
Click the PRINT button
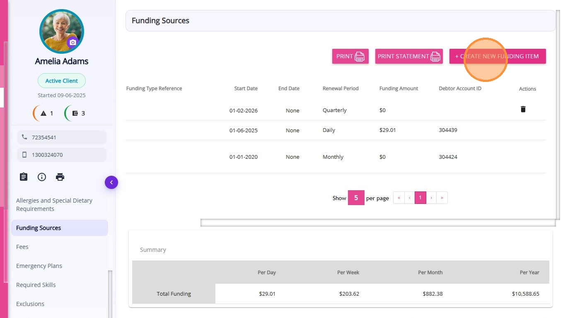click(350, 56)
